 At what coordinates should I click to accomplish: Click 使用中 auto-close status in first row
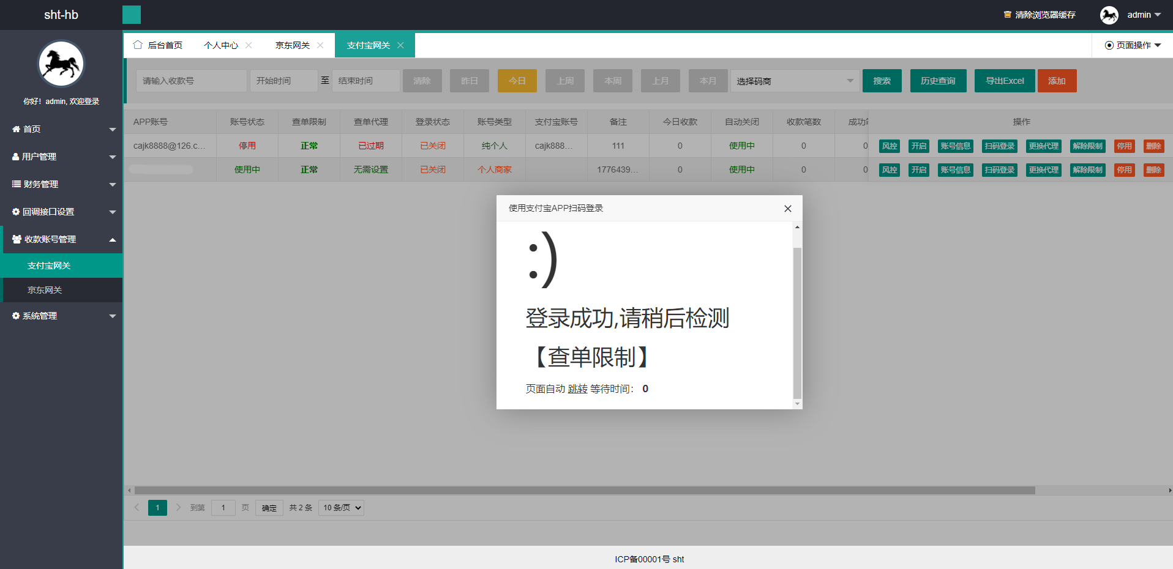coord(741,146)
